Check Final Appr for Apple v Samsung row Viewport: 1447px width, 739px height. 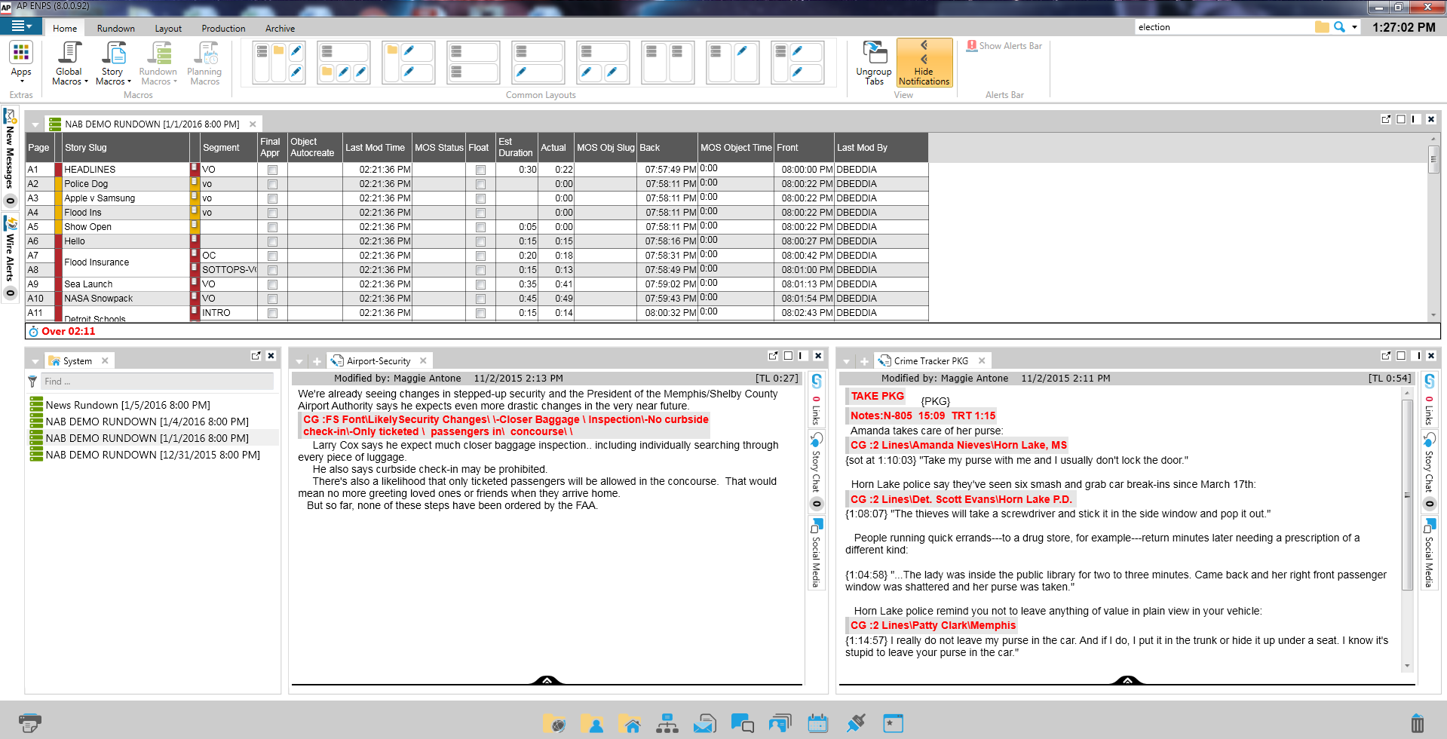(x=272, y=199)
